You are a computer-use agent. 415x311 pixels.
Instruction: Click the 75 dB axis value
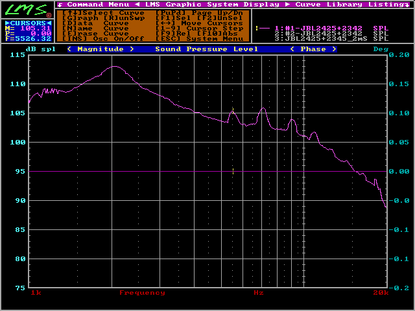[x=20, y=288]
